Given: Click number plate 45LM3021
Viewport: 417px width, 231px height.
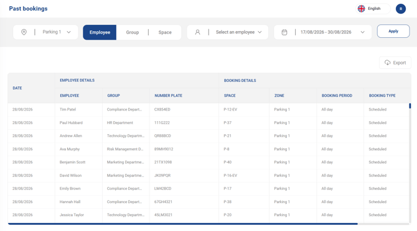Looking at the screenshot, I should pos(163,215).
